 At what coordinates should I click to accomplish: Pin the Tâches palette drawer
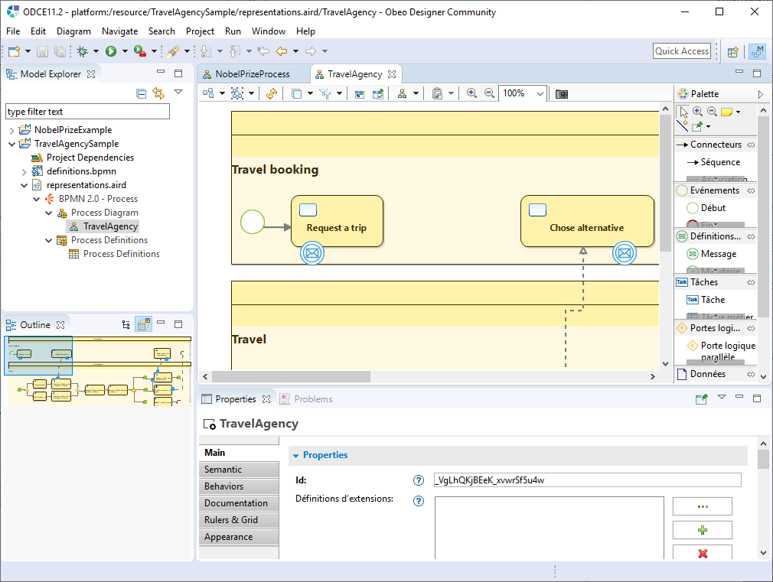[x=751, y=282]
